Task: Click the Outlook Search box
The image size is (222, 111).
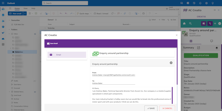Action: 65,3
